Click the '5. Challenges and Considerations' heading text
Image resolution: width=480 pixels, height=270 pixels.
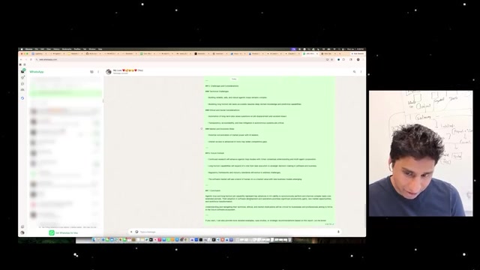coord(224,86)
